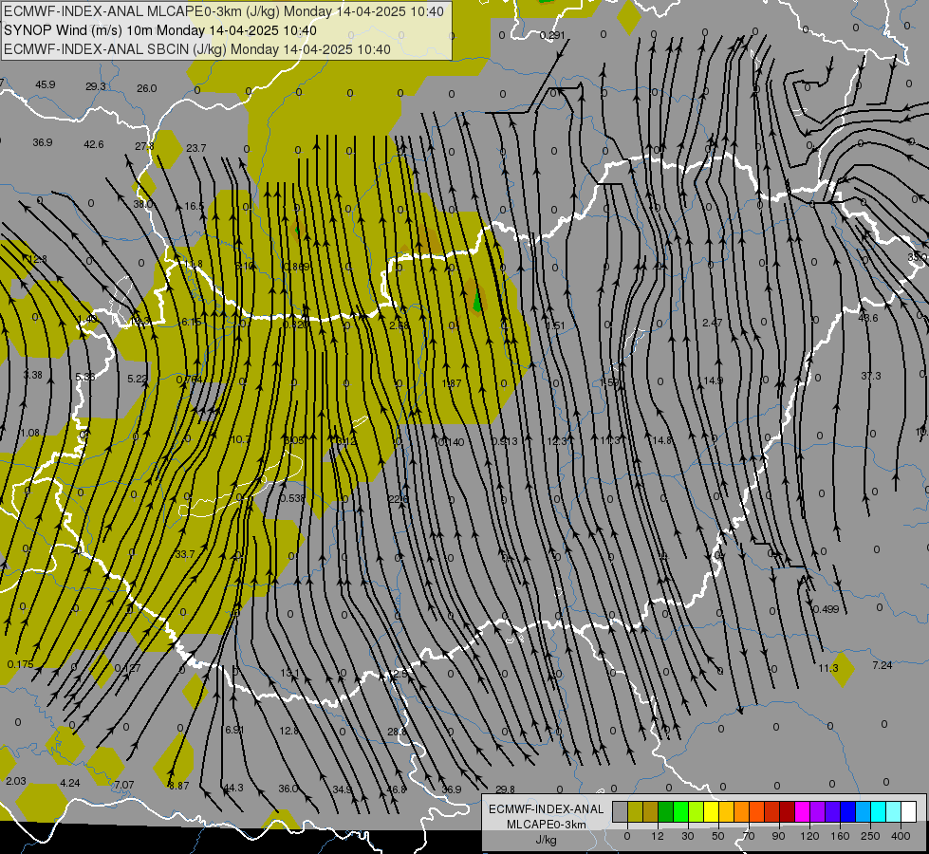This screenshot has height=854, width=929.
Task: Click the map value 6.91
Action: pyautogui.click(x=234, y=730)
